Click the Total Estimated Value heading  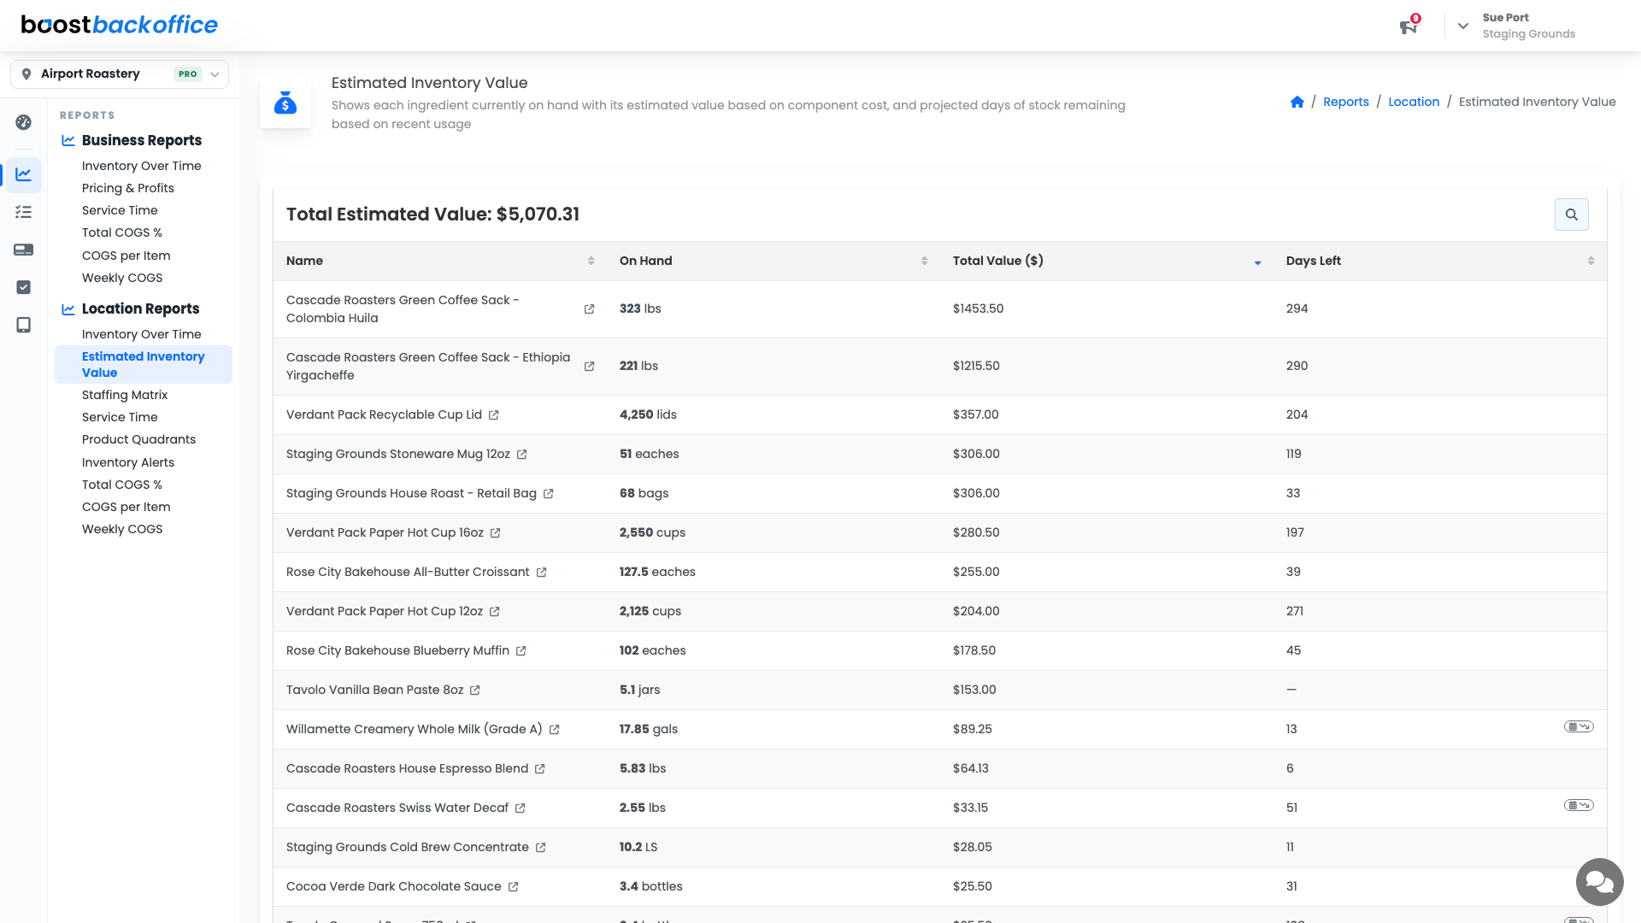click(x=432, y=215)
